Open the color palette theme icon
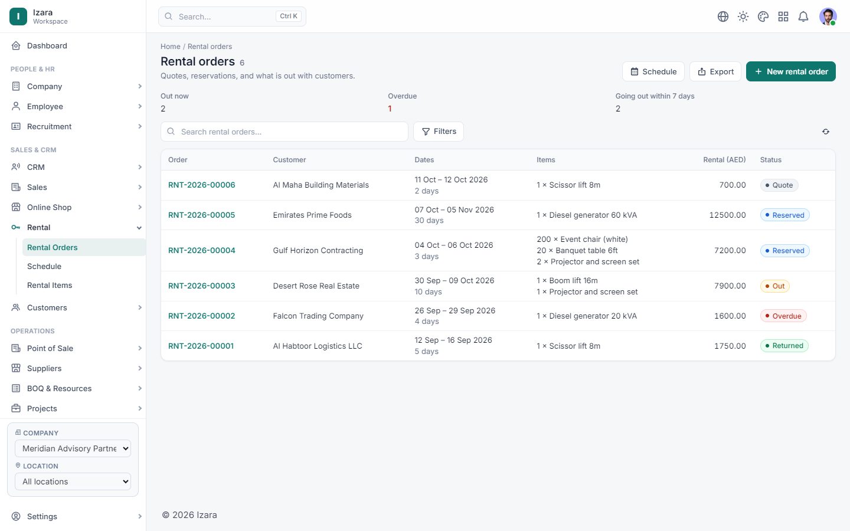The height and width of the screenshot is (531, 850). (x=763, y=17)
